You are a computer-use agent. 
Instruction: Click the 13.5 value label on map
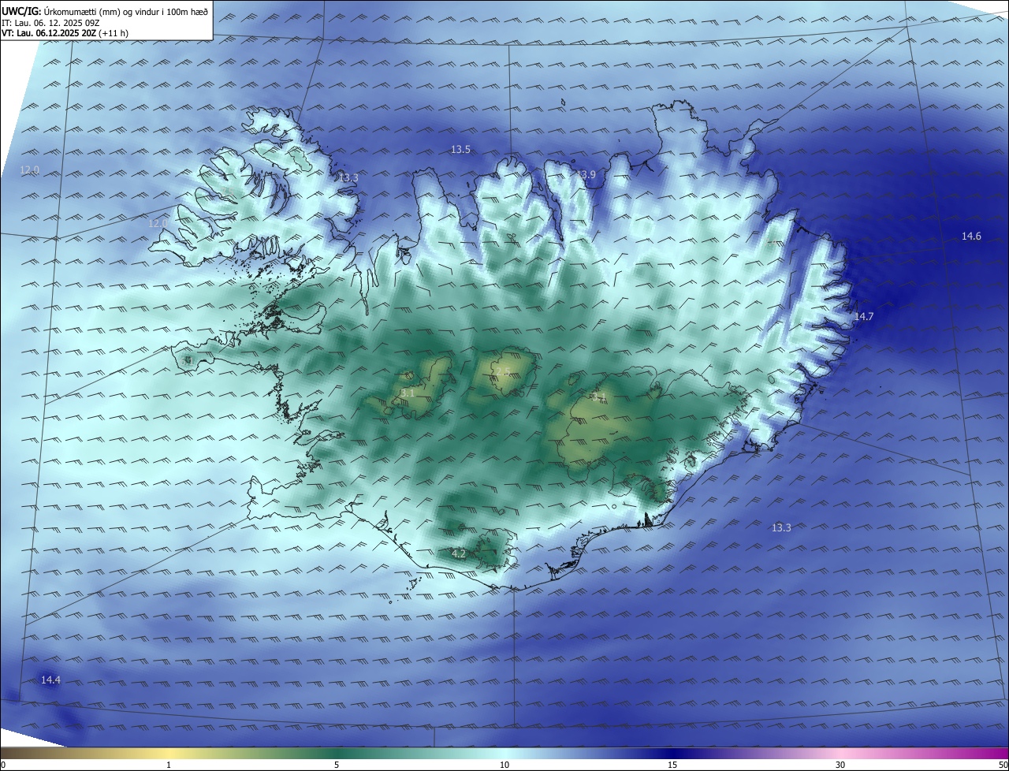[x=460, y=149]
